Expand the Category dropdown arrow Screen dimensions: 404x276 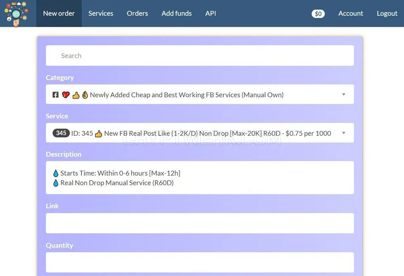(343, 94)
